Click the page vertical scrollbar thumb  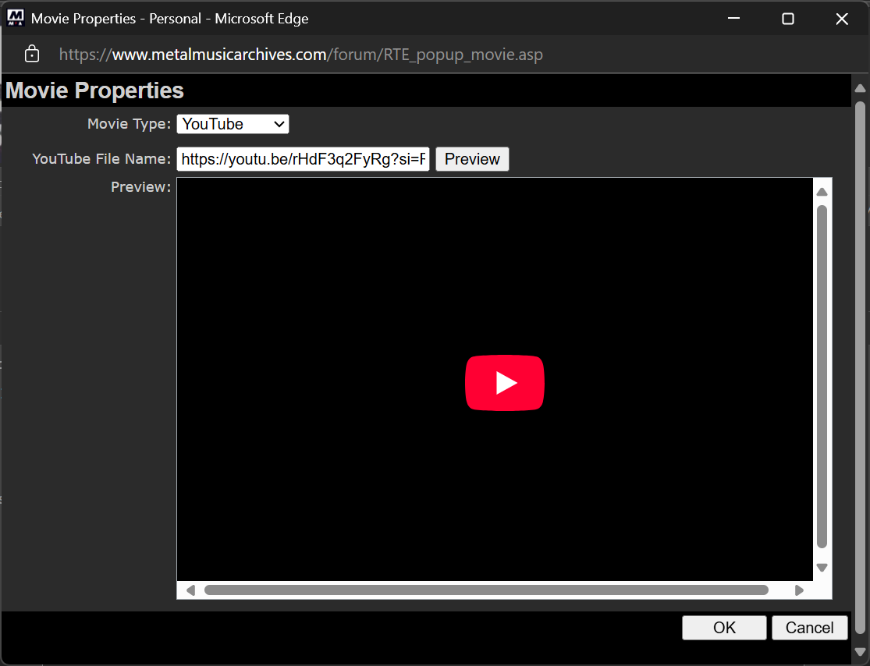coord(860,367)
